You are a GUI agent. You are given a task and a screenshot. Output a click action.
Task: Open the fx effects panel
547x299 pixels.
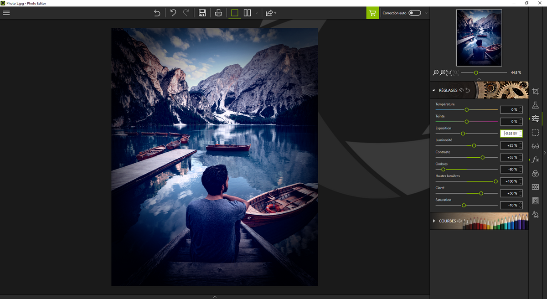click(535, 160)
